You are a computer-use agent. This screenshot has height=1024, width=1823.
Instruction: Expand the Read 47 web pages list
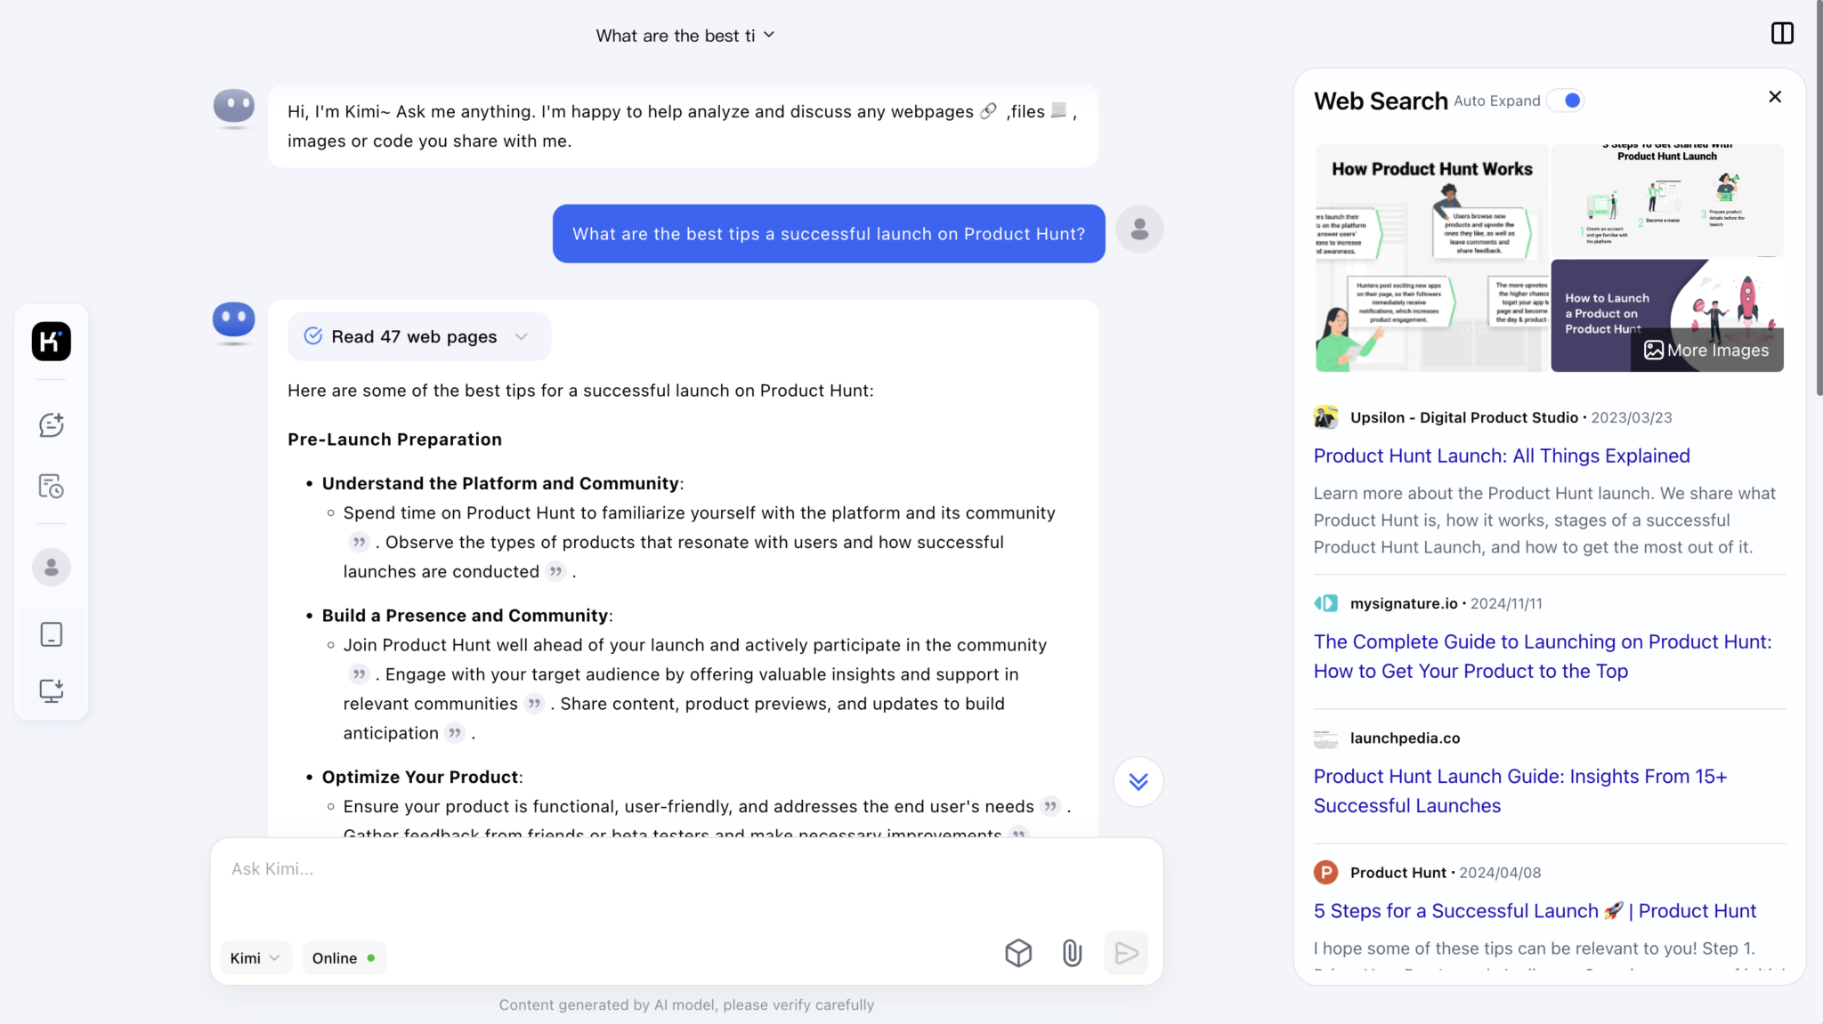tap(418, 337)
